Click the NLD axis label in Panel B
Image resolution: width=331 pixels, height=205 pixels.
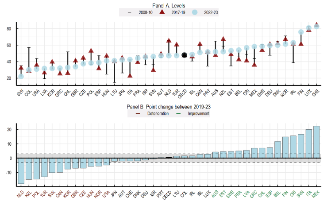(20, 194)
